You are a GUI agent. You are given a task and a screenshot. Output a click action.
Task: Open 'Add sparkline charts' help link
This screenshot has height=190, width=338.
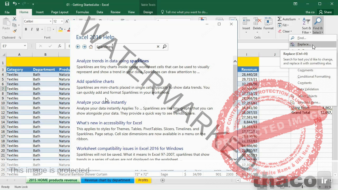click(95, 82)
